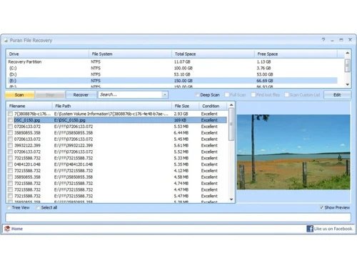Sort by the Total Space column header

213,54
